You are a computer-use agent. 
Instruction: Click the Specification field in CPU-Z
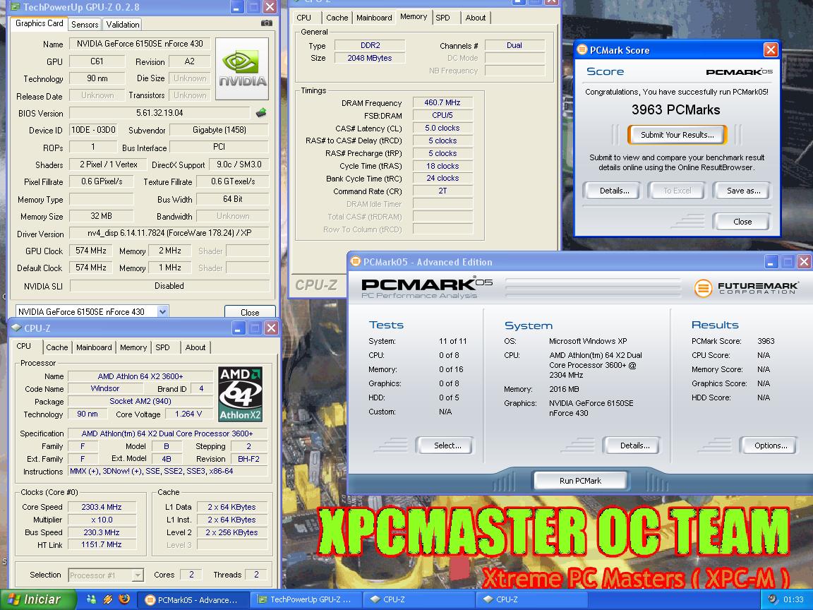[x=167, y=433]
